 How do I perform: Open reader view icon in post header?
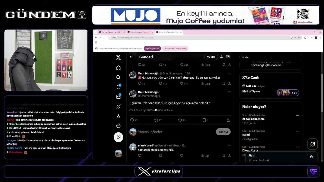pyautogui.click(x=228, y=57)
